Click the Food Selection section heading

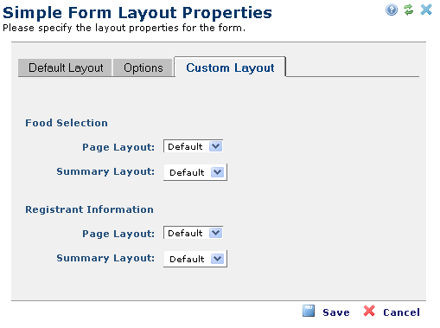(67, 123)
